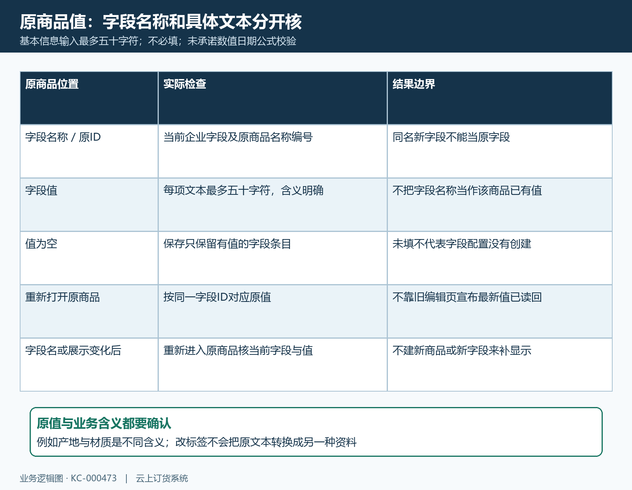The image size is (632, 490).
Task: Click the 重新打开原商品 row label
Action: [89, 311]
